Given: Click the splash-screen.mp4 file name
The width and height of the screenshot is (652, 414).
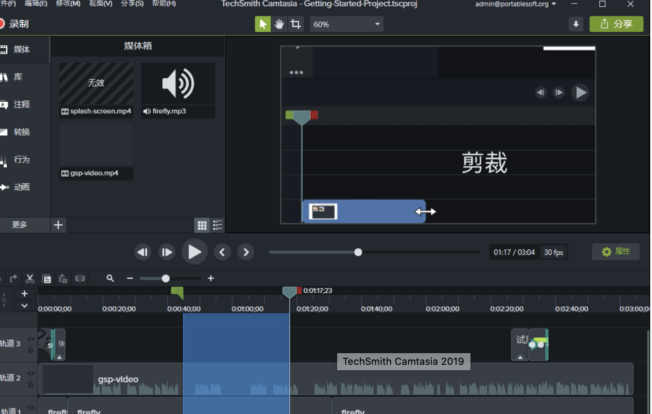Looking at the screenshot, I should (101, 111).
